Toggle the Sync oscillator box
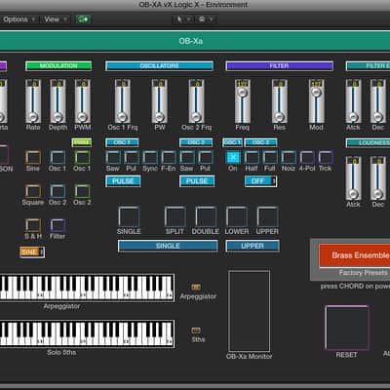This screenshot has width=390, height=390. (150, 157)
